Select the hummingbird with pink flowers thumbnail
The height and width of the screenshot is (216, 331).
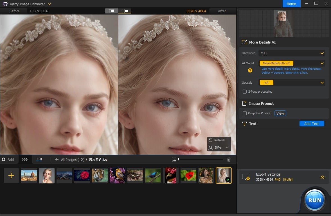171,176
